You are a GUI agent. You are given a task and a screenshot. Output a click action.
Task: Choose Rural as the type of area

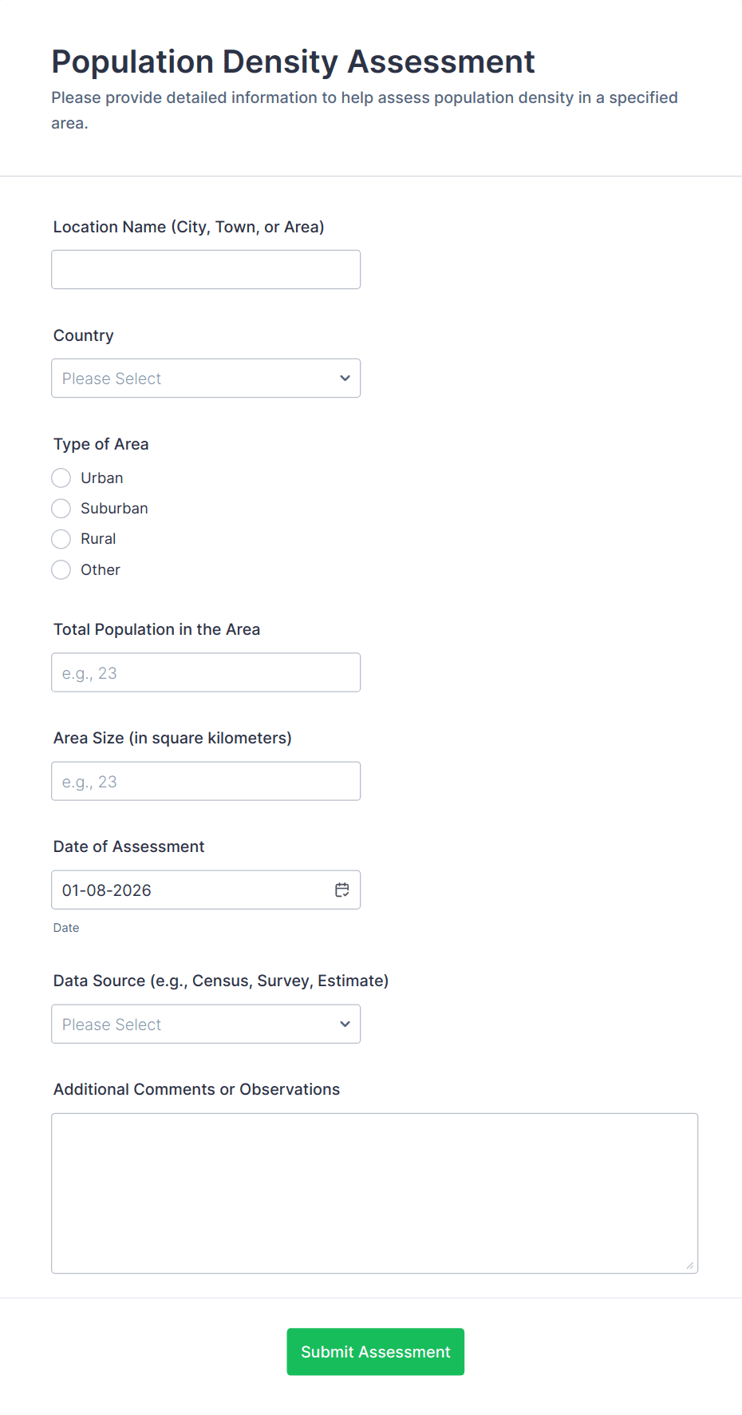click(x=61, y=539)
